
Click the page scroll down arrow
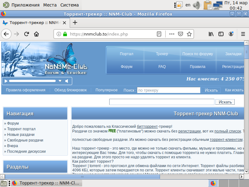click(246, 171)
